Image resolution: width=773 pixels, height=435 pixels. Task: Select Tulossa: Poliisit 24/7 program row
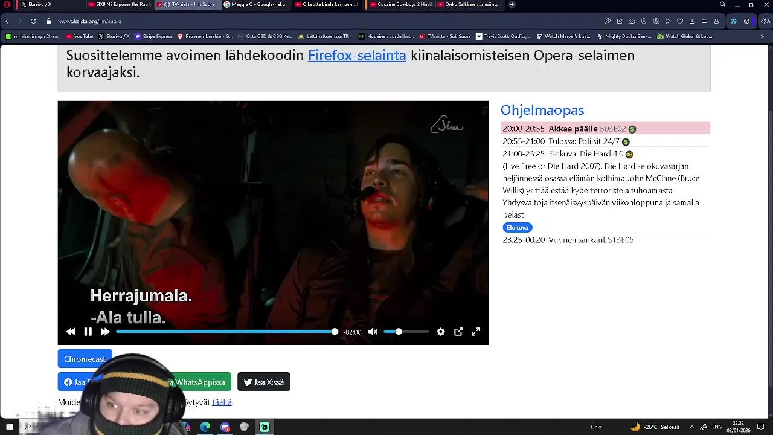tap(605, 141)
